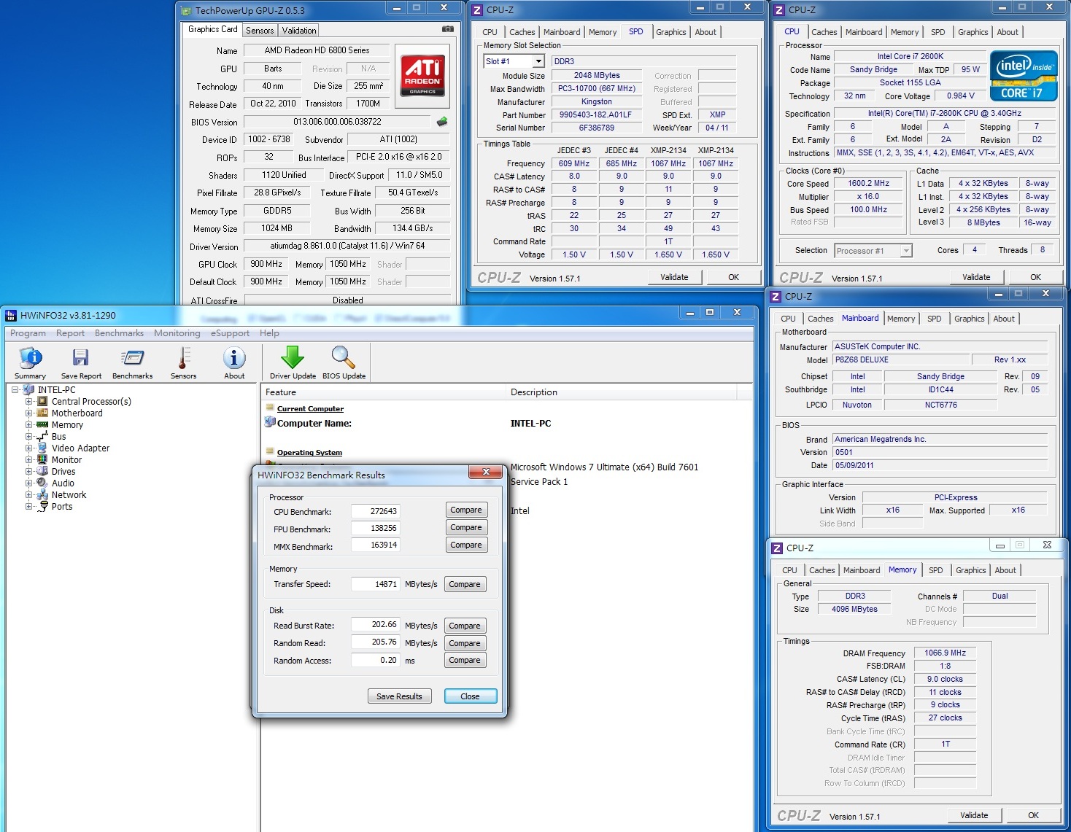Image resolution: width=1071 pixels, height=832 pixels.
Task: Click the GPU-Z screenshot camera icon
Action: 447,29
